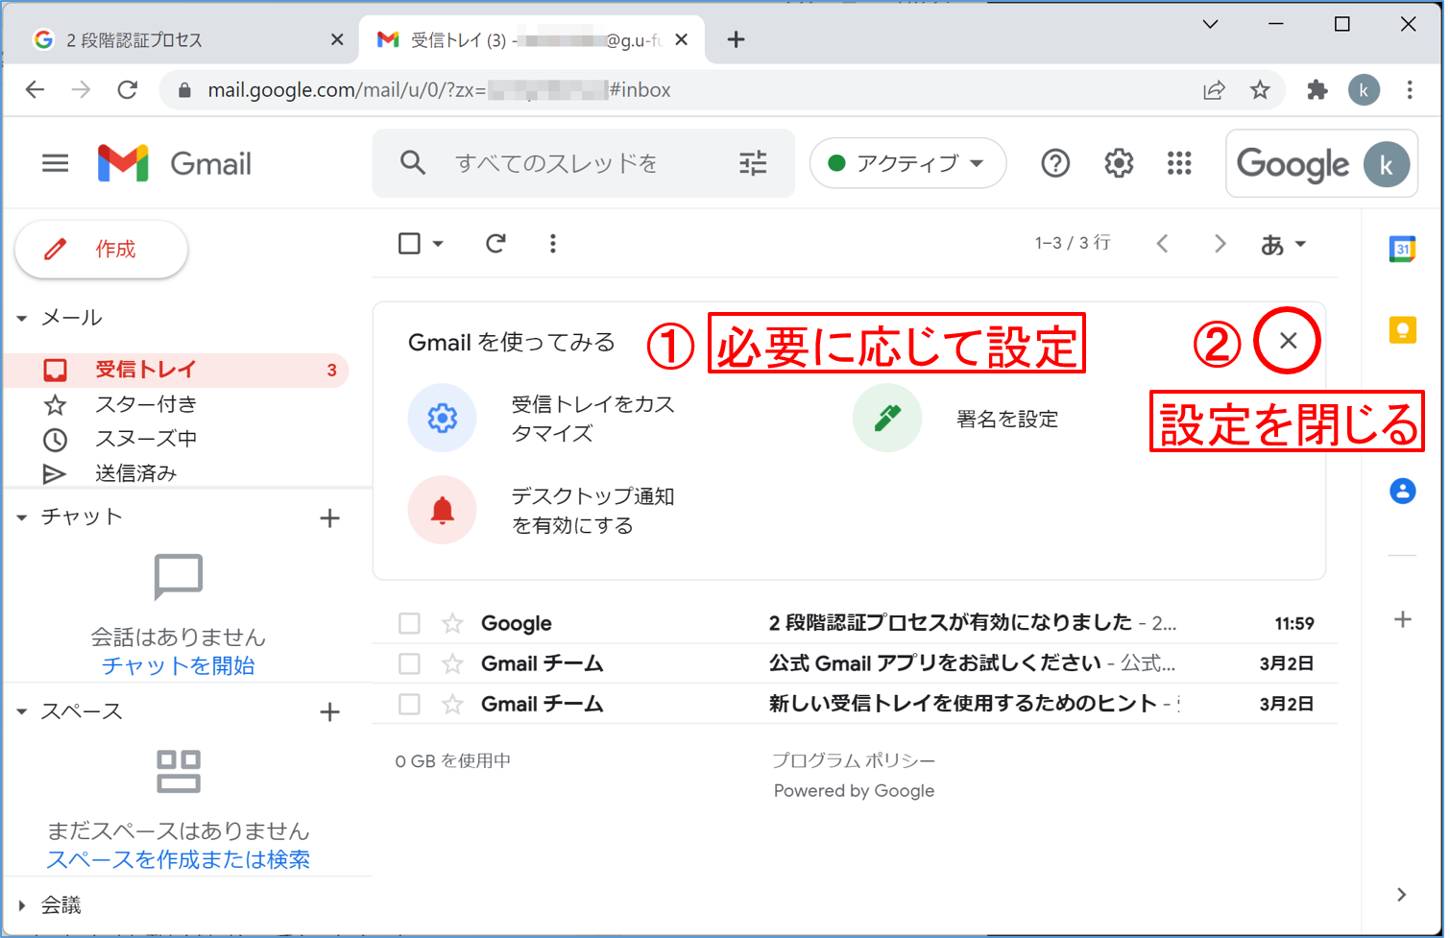1450x938 pixels.
Task: Start a new chat plus icon
Action: (329, 518)
